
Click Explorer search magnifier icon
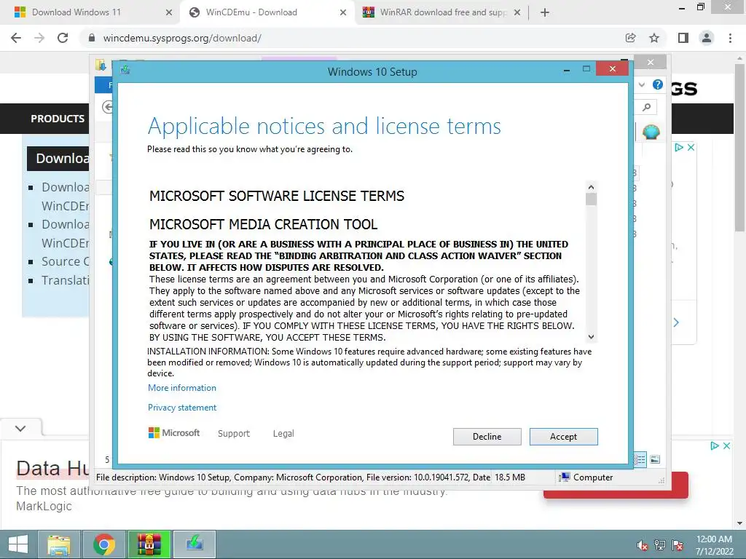pyautogui.click(x=647, y=108)
